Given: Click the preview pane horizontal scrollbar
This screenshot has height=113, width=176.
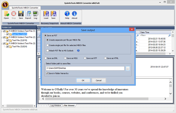Looking at the screenshot, I should click(97, 99).
